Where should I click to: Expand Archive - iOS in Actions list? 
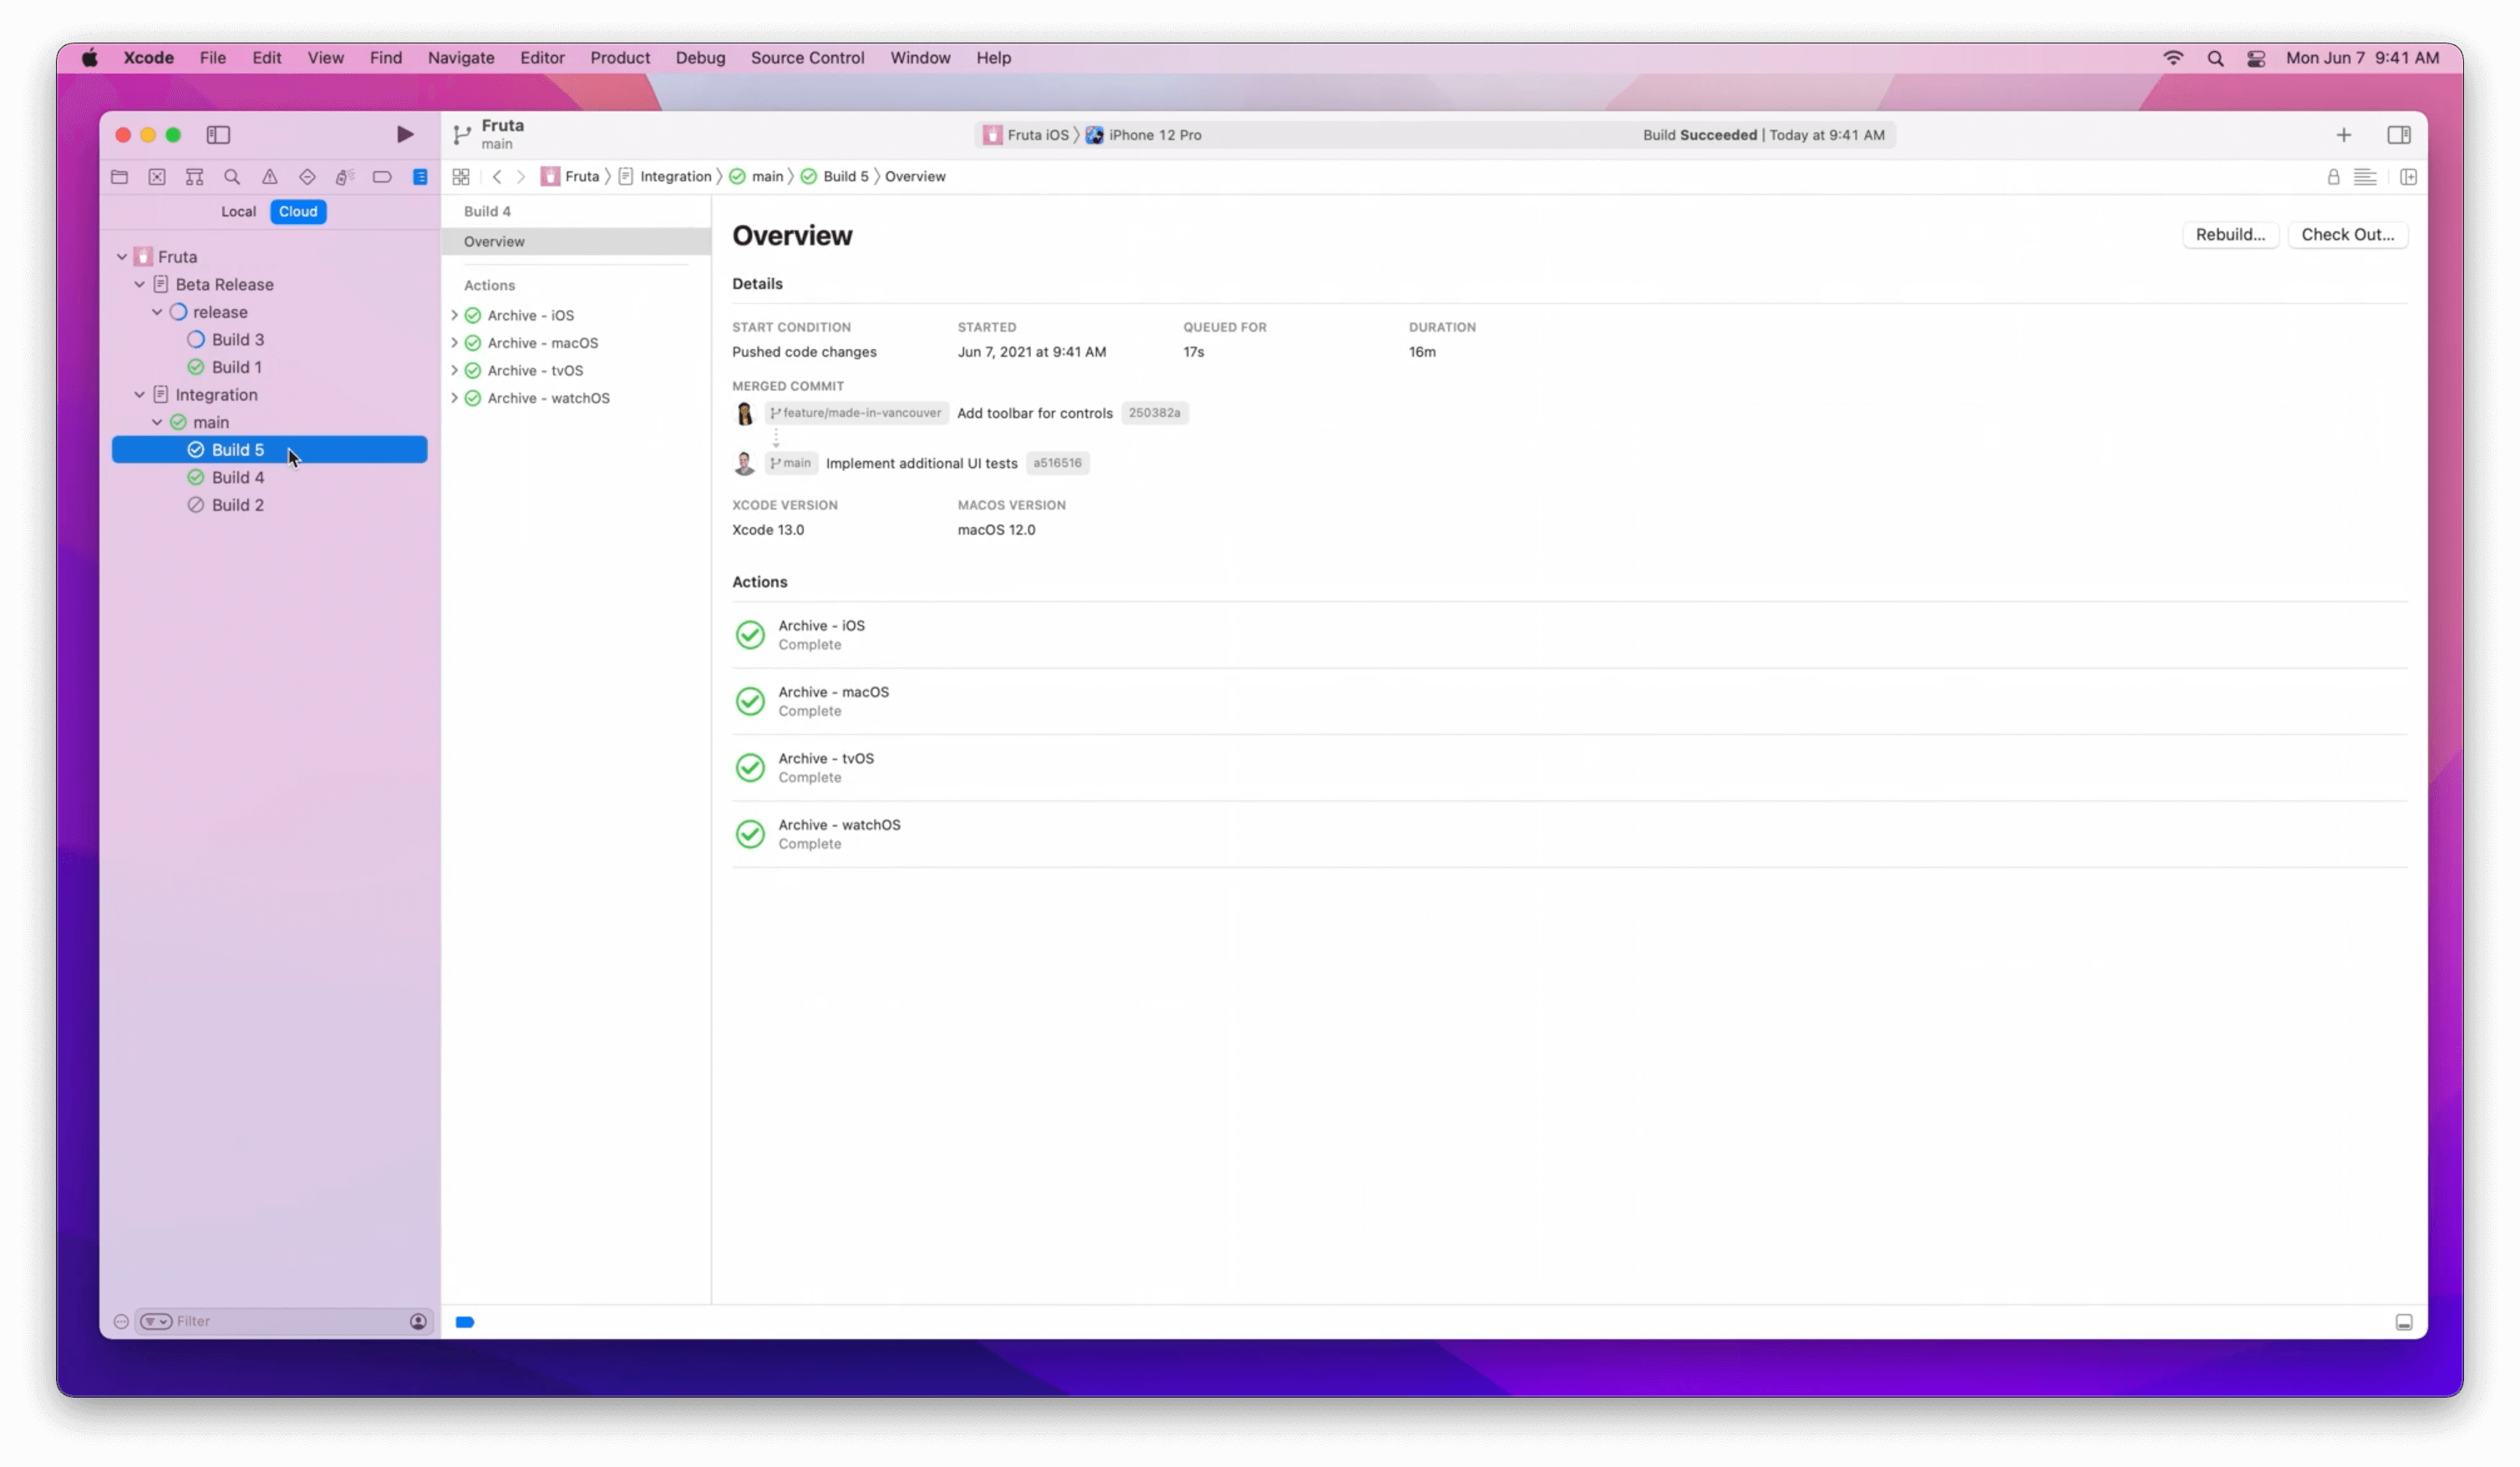(x=454, y=315)
